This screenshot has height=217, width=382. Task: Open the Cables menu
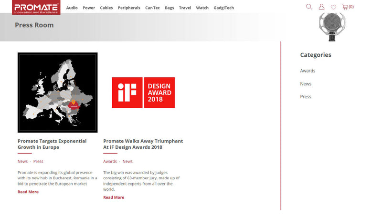coord(106,8)
